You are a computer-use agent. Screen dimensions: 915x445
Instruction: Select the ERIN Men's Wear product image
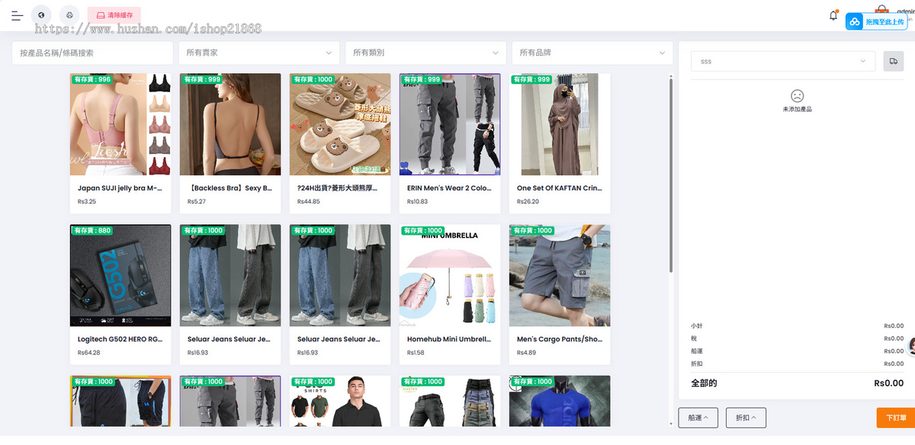pyautogui.click(x=450, y=125)
